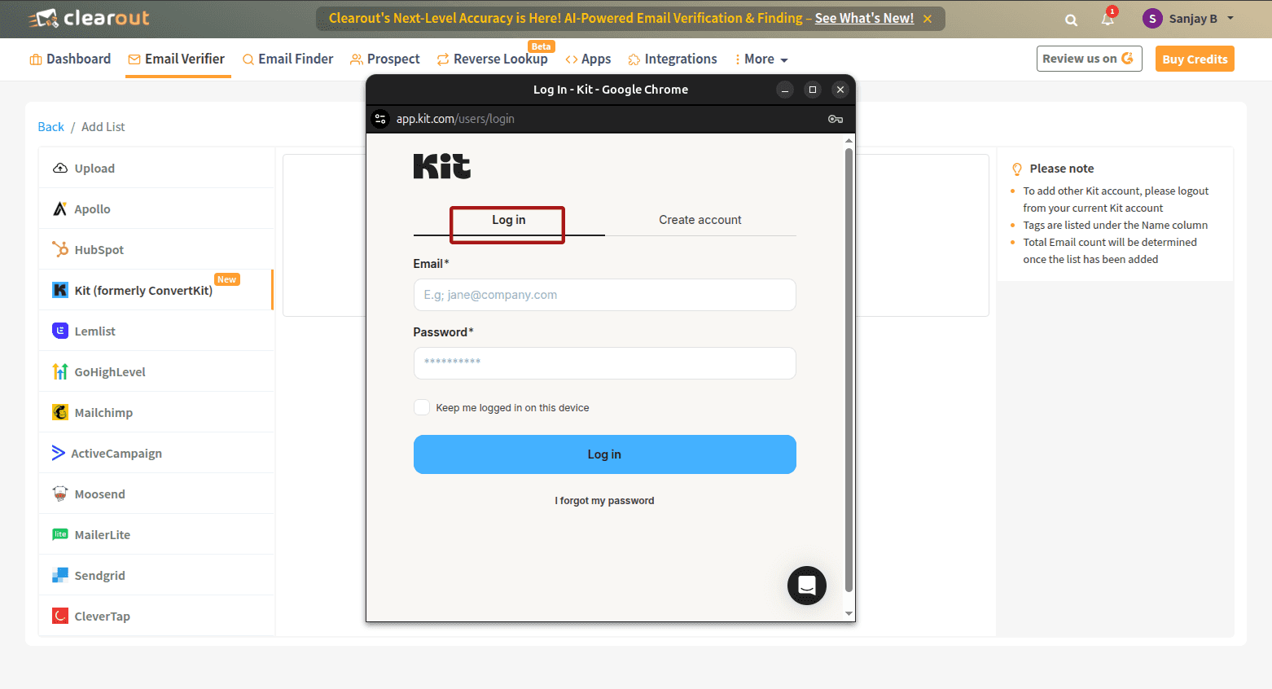The width and height of the screenshot is (1272, 689).
Task: Click the popup scrollbar down arrow
Action: (849, 614)
